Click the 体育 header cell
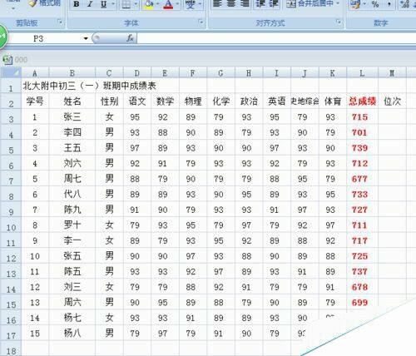The height and width of the screenshot is (356, 416). (x=333, y=101)
